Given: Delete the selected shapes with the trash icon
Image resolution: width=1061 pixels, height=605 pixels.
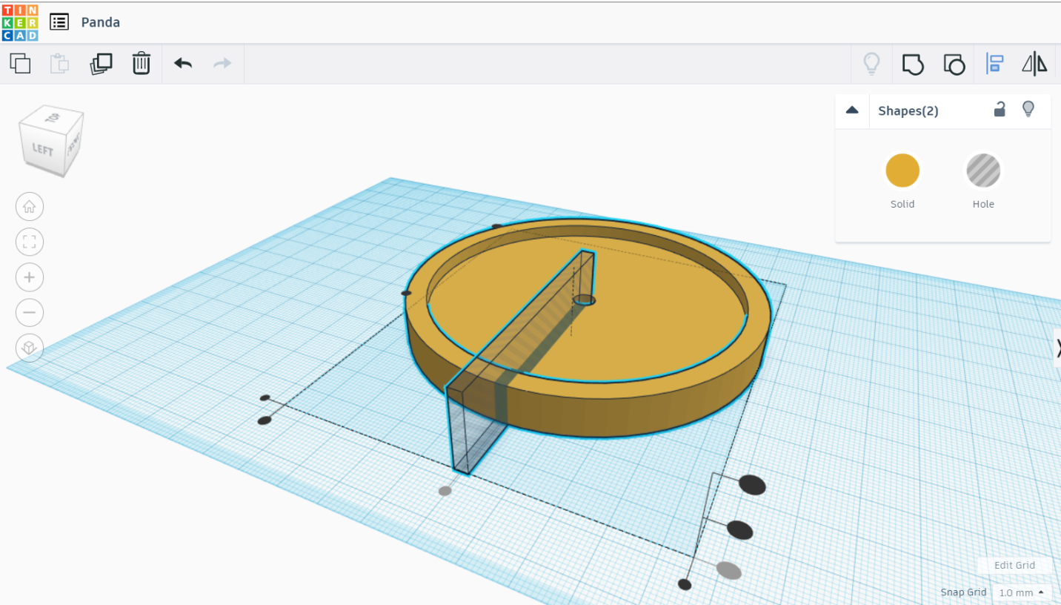Looking at the screenshot, I should point(141,64).
